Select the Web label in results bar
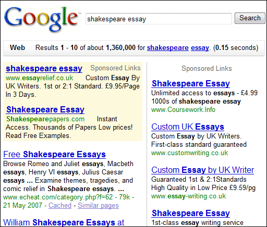 (x=17, y=47)
